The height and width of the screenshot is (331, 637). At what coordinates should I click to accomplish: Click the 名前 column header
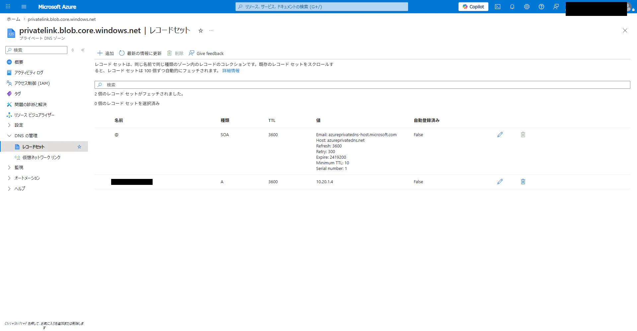119,120
